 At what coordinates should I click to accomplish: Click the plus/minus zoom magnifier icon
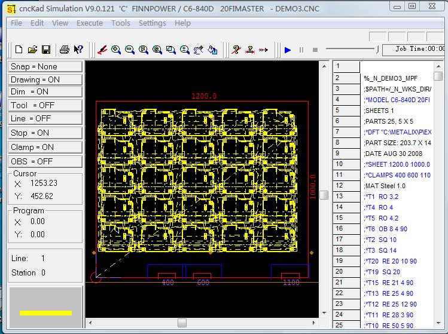[185, 50]
